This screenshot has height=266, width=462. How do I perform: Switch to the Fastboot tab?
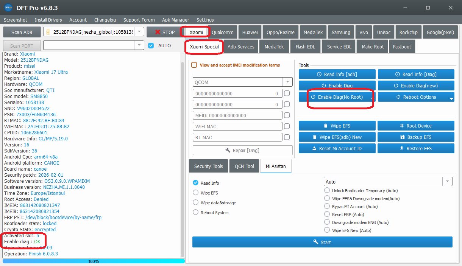click(402, 47)
